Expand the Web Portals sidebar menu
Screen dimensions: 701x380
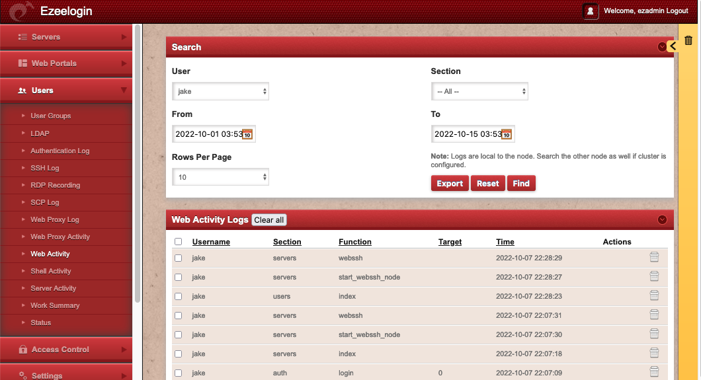66,63
